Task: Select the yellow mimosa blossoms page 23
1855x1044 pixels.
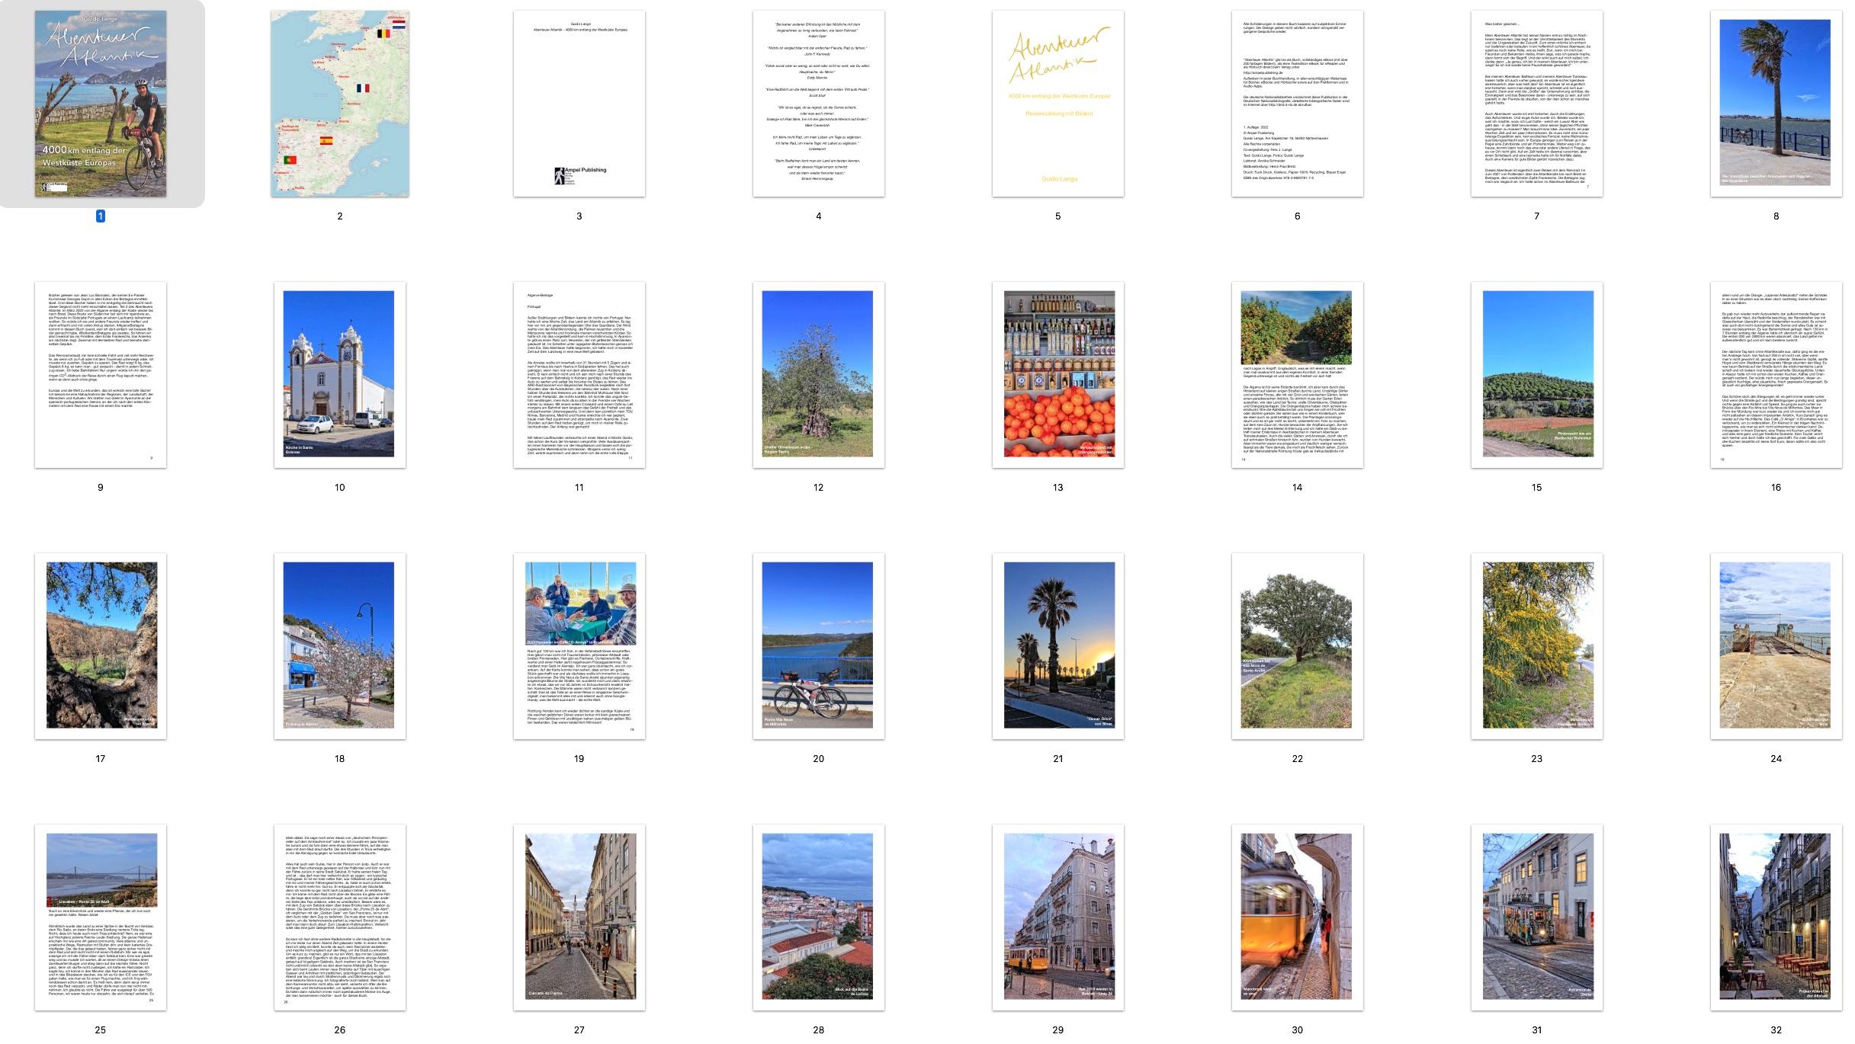Action: point(1537,645)
